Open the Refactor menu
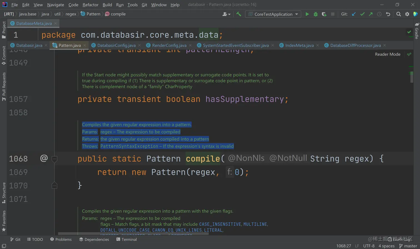This screenshot has height=249, width=420. pos(91,5)
